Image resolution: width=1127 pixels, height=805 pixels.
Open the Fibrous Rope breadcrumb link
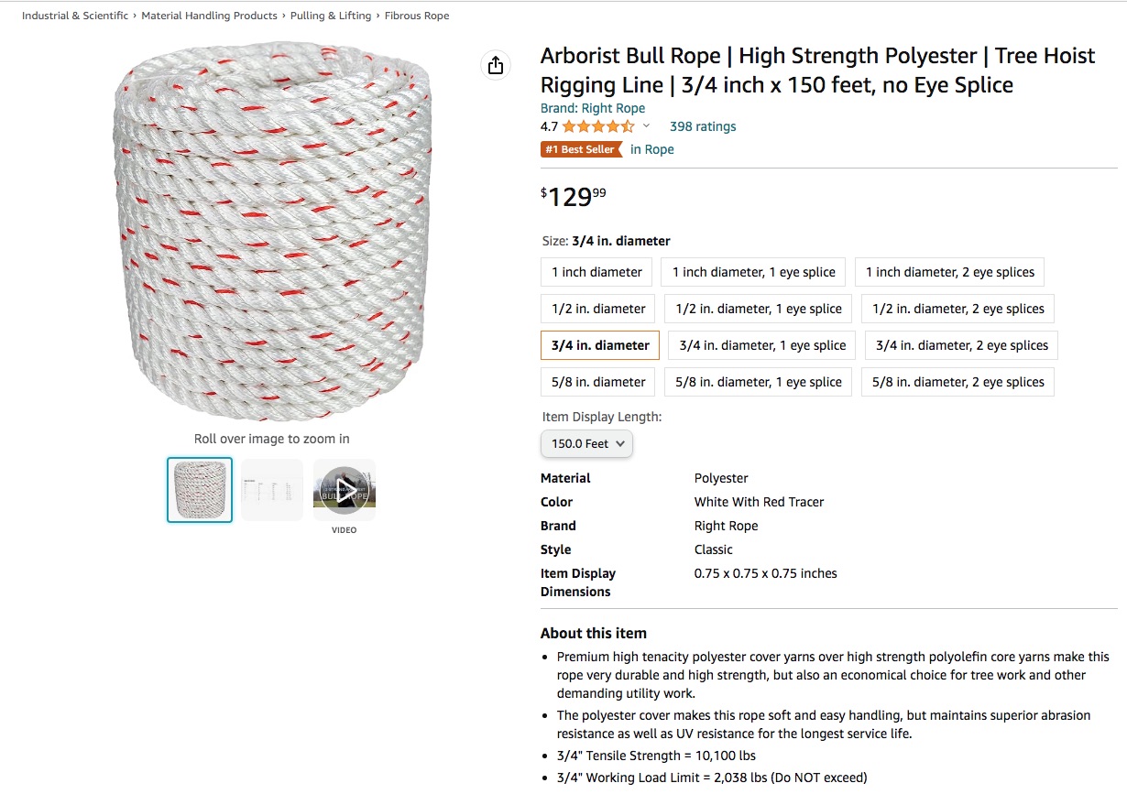(x=417, y=16)
